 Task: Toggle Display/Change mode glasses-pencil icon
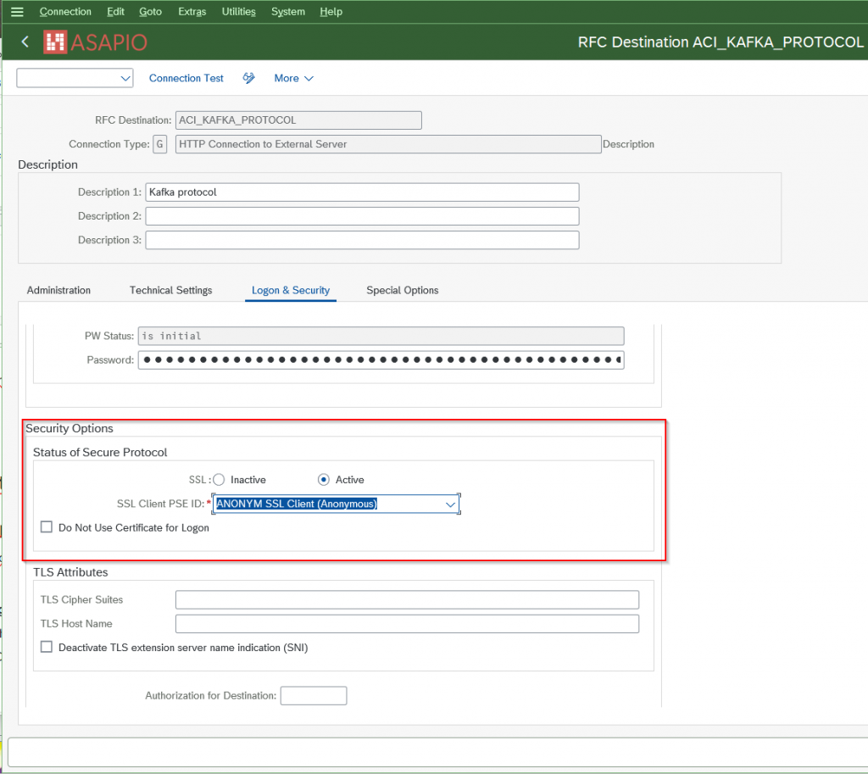pos(249,78)
